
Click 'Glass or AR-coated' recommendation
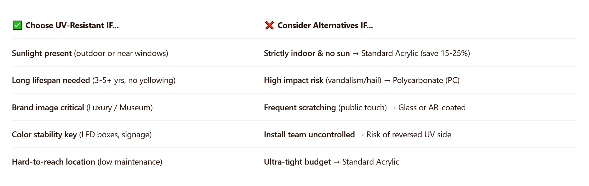(432, 108)
